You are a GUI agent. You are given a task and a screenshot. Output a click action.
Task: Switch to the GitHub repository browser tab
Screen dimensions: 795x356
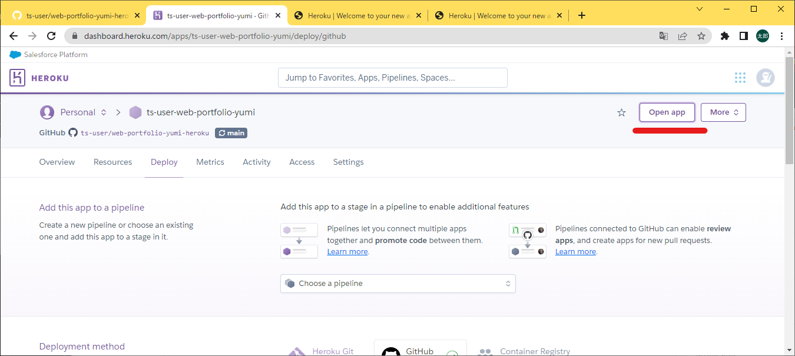click(x=75, y=16)
